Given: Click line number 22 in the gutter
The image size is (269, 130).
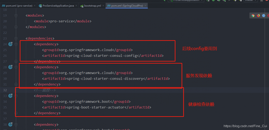Looking at the screenshot, I should tap(5, 33).
